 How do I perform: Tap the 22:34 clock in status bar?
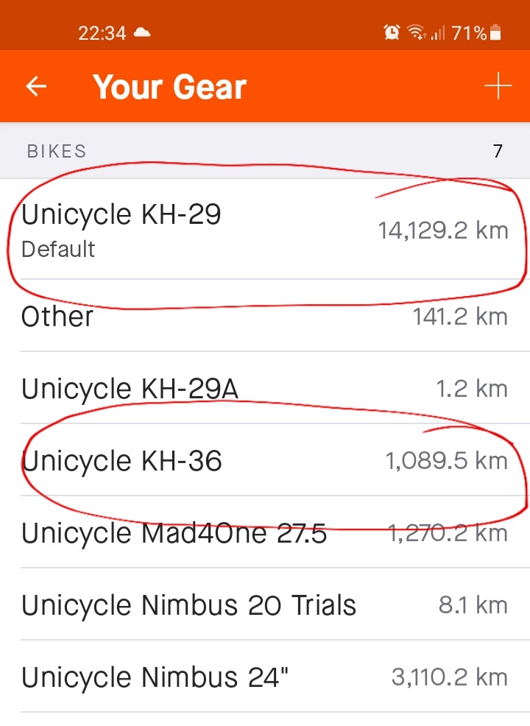point(102,33)
